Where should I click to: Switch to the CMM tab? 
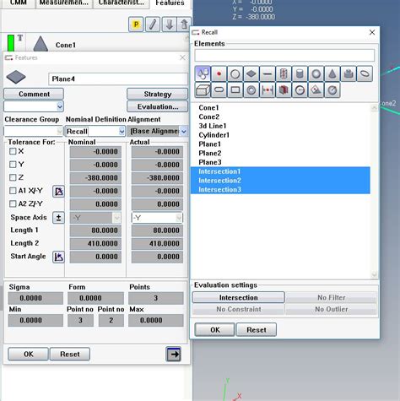(19, 3)
